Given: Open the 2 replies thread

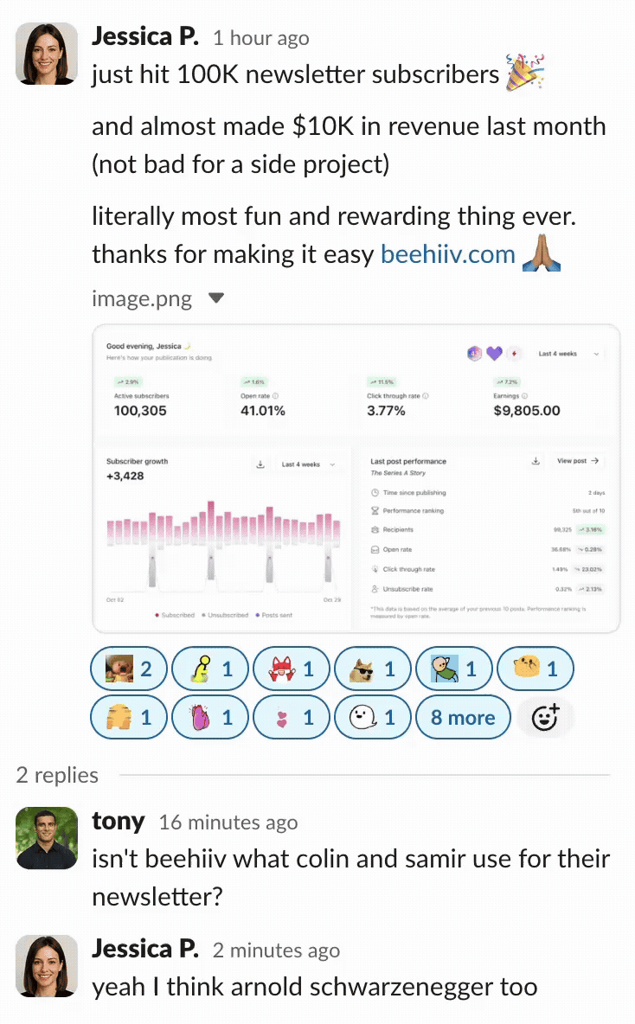Looking at the screenshot, I should click(55, 775).
